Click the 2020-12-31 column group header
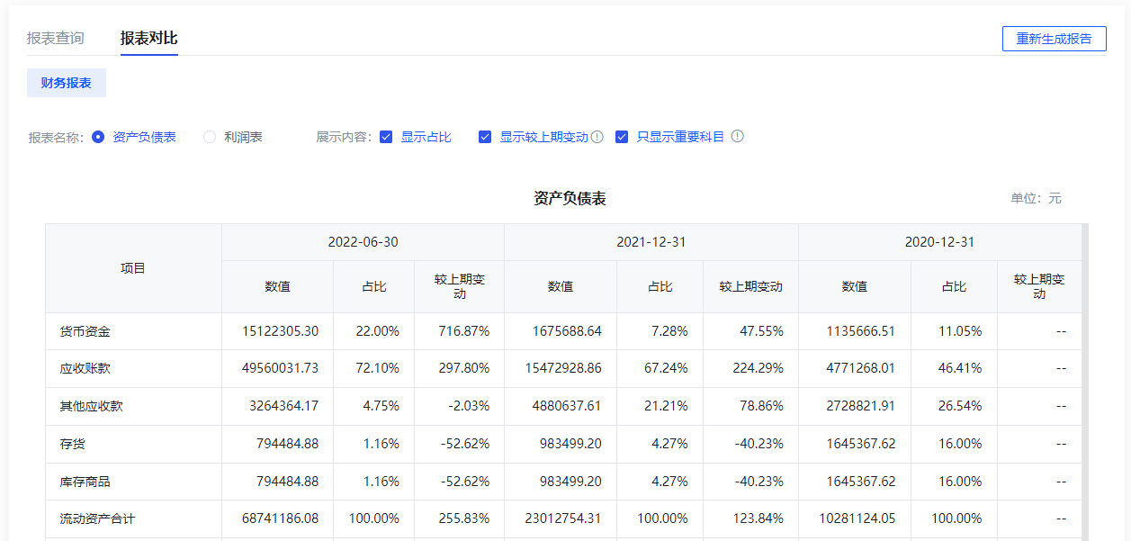This screenshot has width=1131, height=541. 939,242
